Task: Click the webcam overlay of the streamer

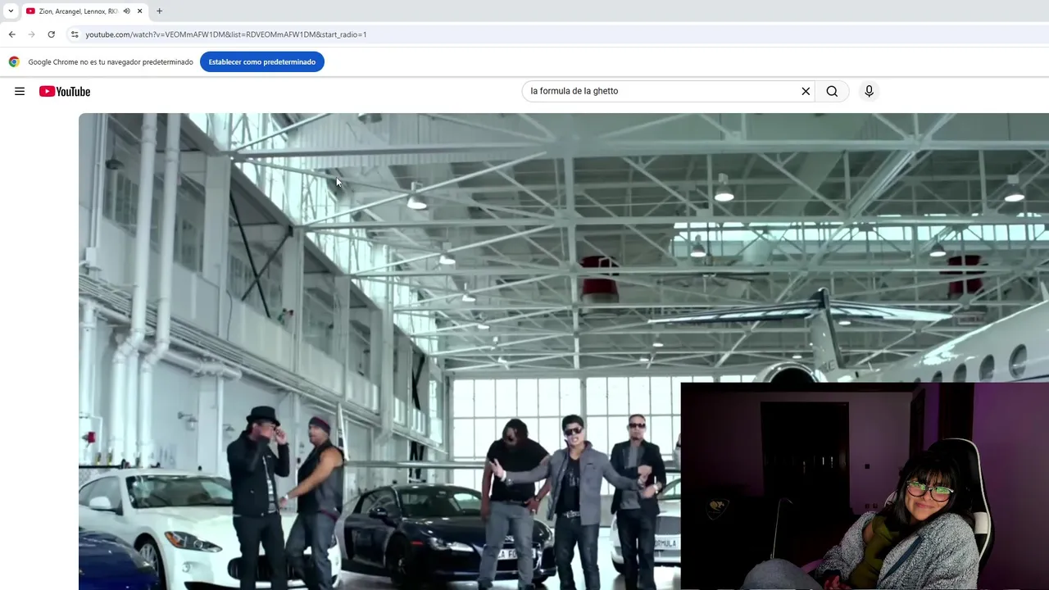Action: click(865, 486)
